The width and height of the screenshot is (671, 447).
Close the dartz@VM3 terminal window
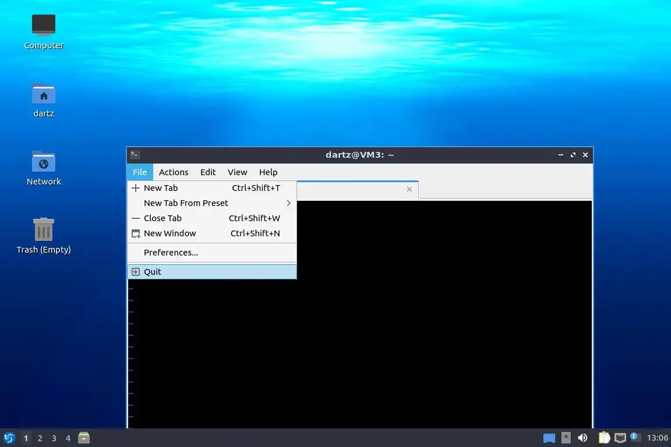pyautogui.click(x=585, y=155)
